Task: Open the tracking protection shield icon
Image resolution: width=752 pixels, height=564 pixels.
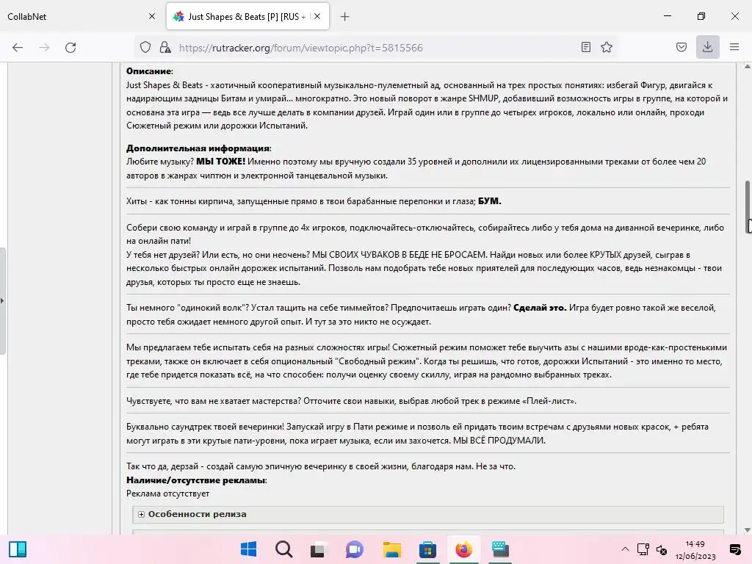Action: [x=145, y=47]
